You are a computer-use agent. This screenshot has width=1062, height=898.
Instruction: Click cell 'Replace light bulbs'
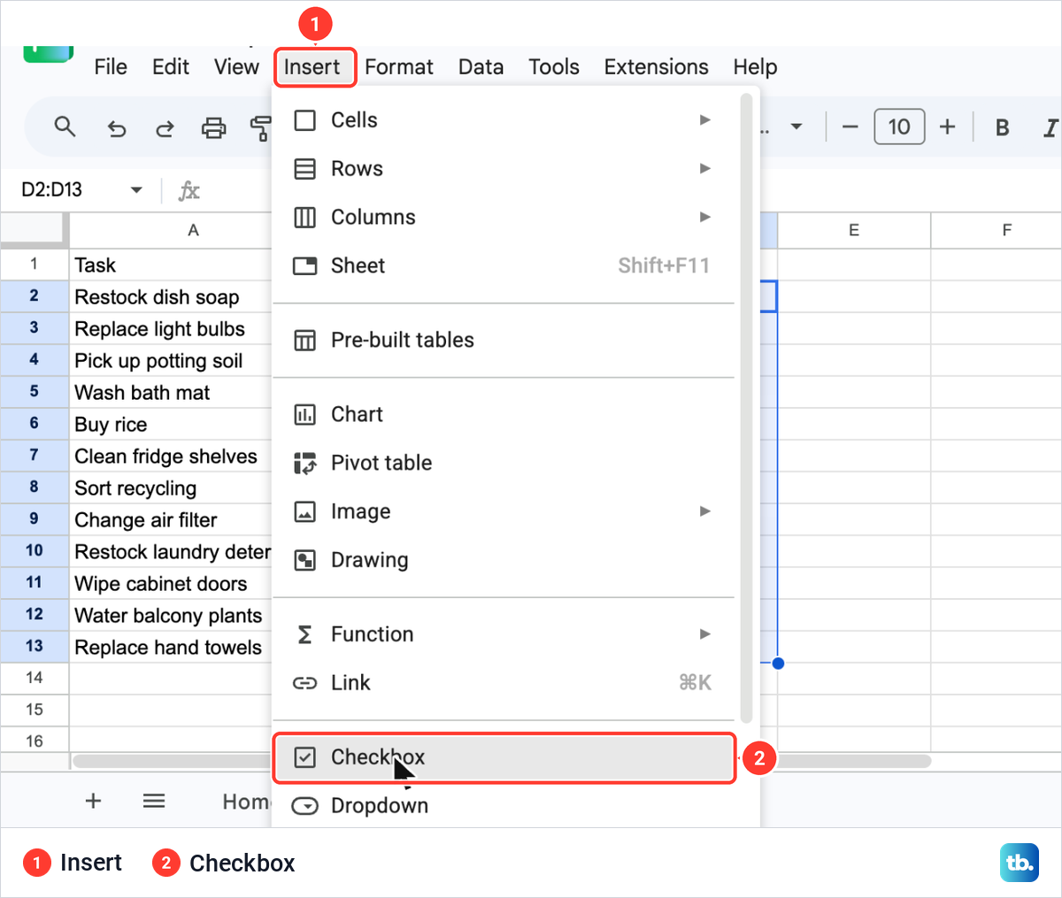171,329
